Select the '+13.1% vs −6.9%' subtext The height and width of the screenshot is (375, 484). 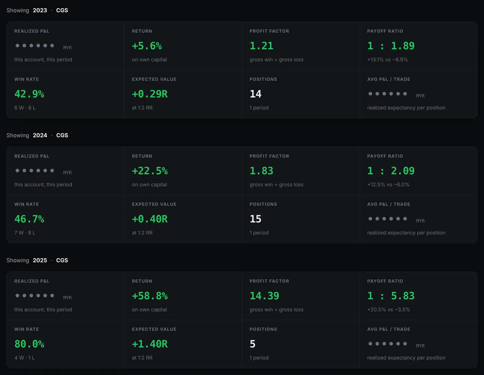(x=388, y=60)
